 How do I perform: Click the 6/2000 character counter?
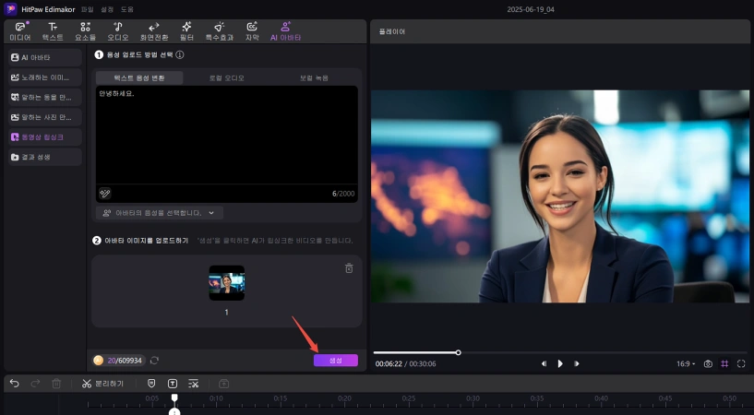343,194
